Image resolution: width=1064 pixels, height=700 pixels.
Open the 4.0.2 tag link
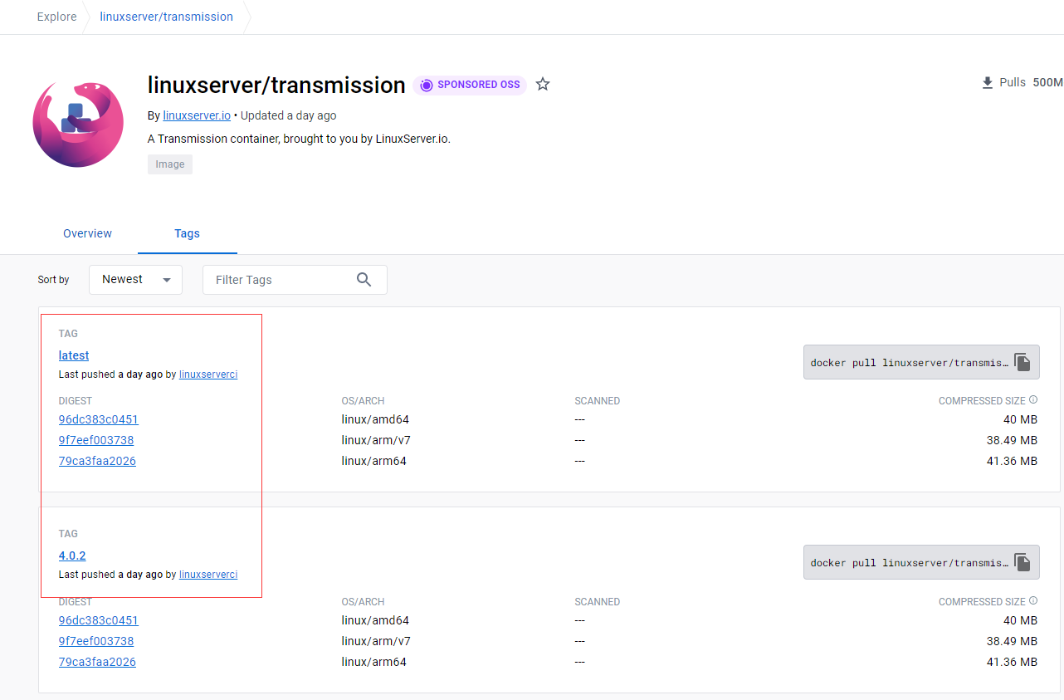pos(72,556)
